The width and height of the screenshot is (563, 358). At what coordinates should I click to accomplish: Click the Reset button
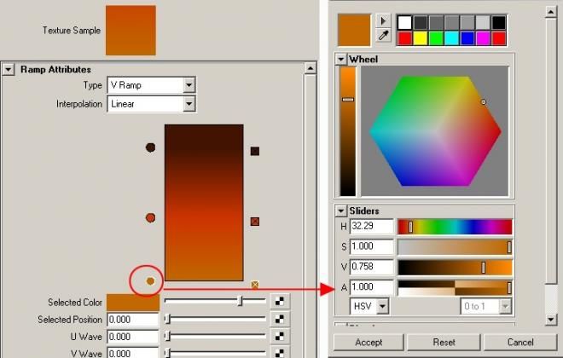444,342
